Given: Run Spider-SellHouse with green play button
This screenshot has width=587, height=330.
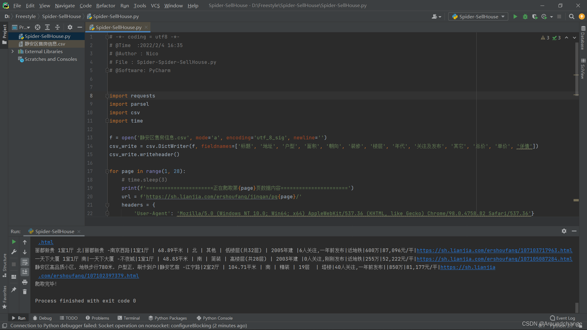Looking at the screenshot, I should tap(515, 16).
